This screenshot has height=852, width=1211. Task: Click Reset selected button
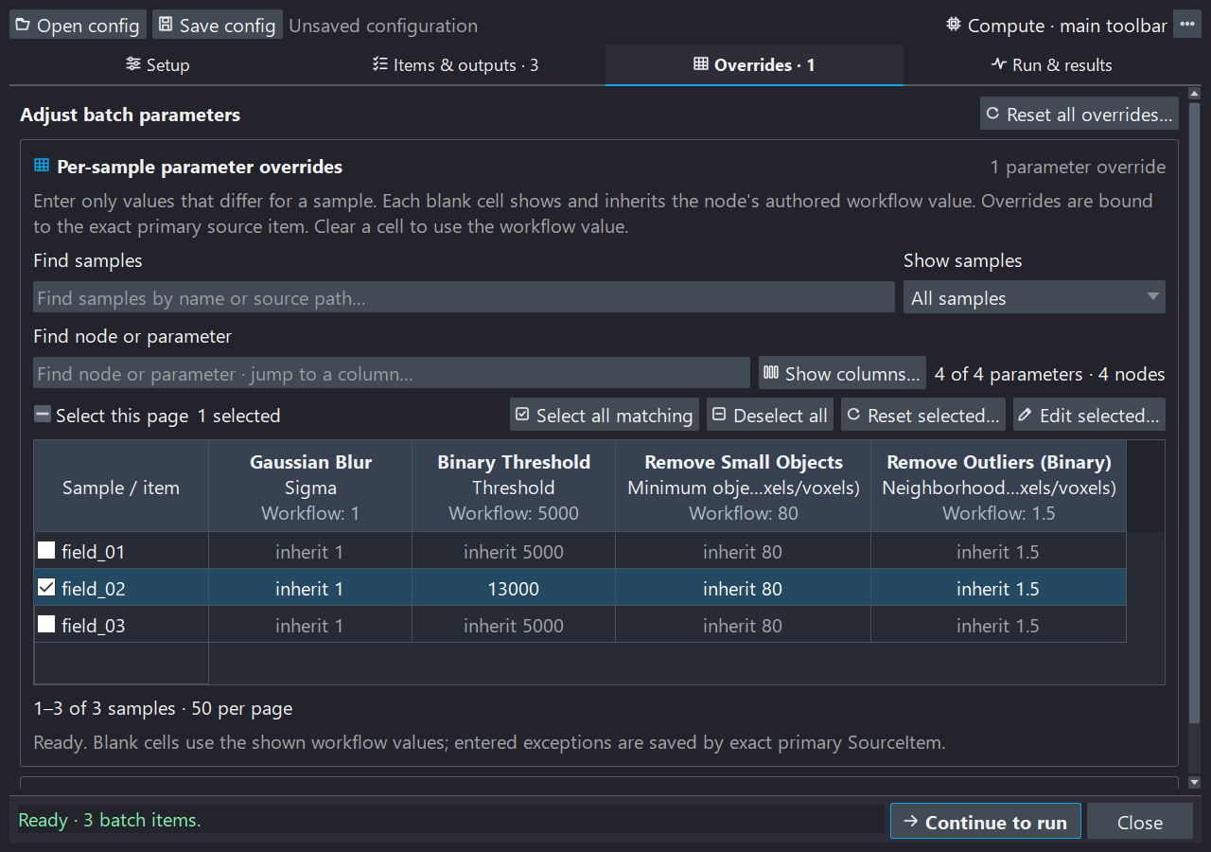click(922, 415)
